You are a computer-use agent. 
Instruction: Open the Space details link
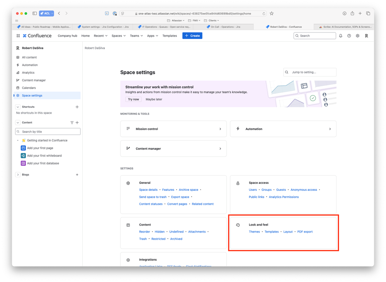click(x=148, y=190)
